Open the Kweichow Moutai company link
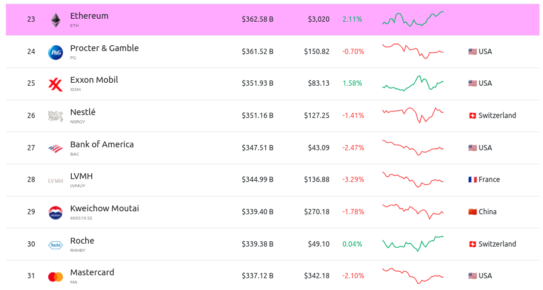The height and width of the screenshot is (290, 543). coord(104,208)
